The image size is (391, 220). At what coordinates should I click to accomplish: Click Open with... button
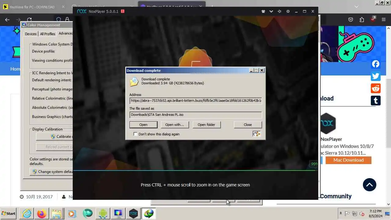pyautogui.click(x=174, y=125)
